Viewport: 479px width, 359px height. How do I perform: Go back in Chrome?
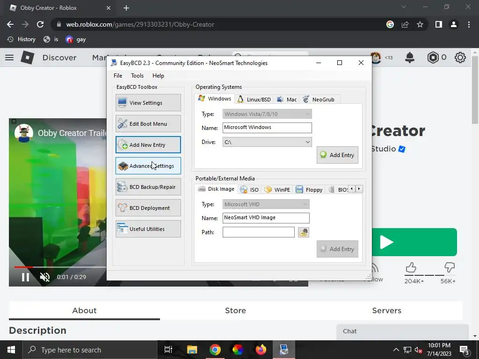tap(10, 24)
